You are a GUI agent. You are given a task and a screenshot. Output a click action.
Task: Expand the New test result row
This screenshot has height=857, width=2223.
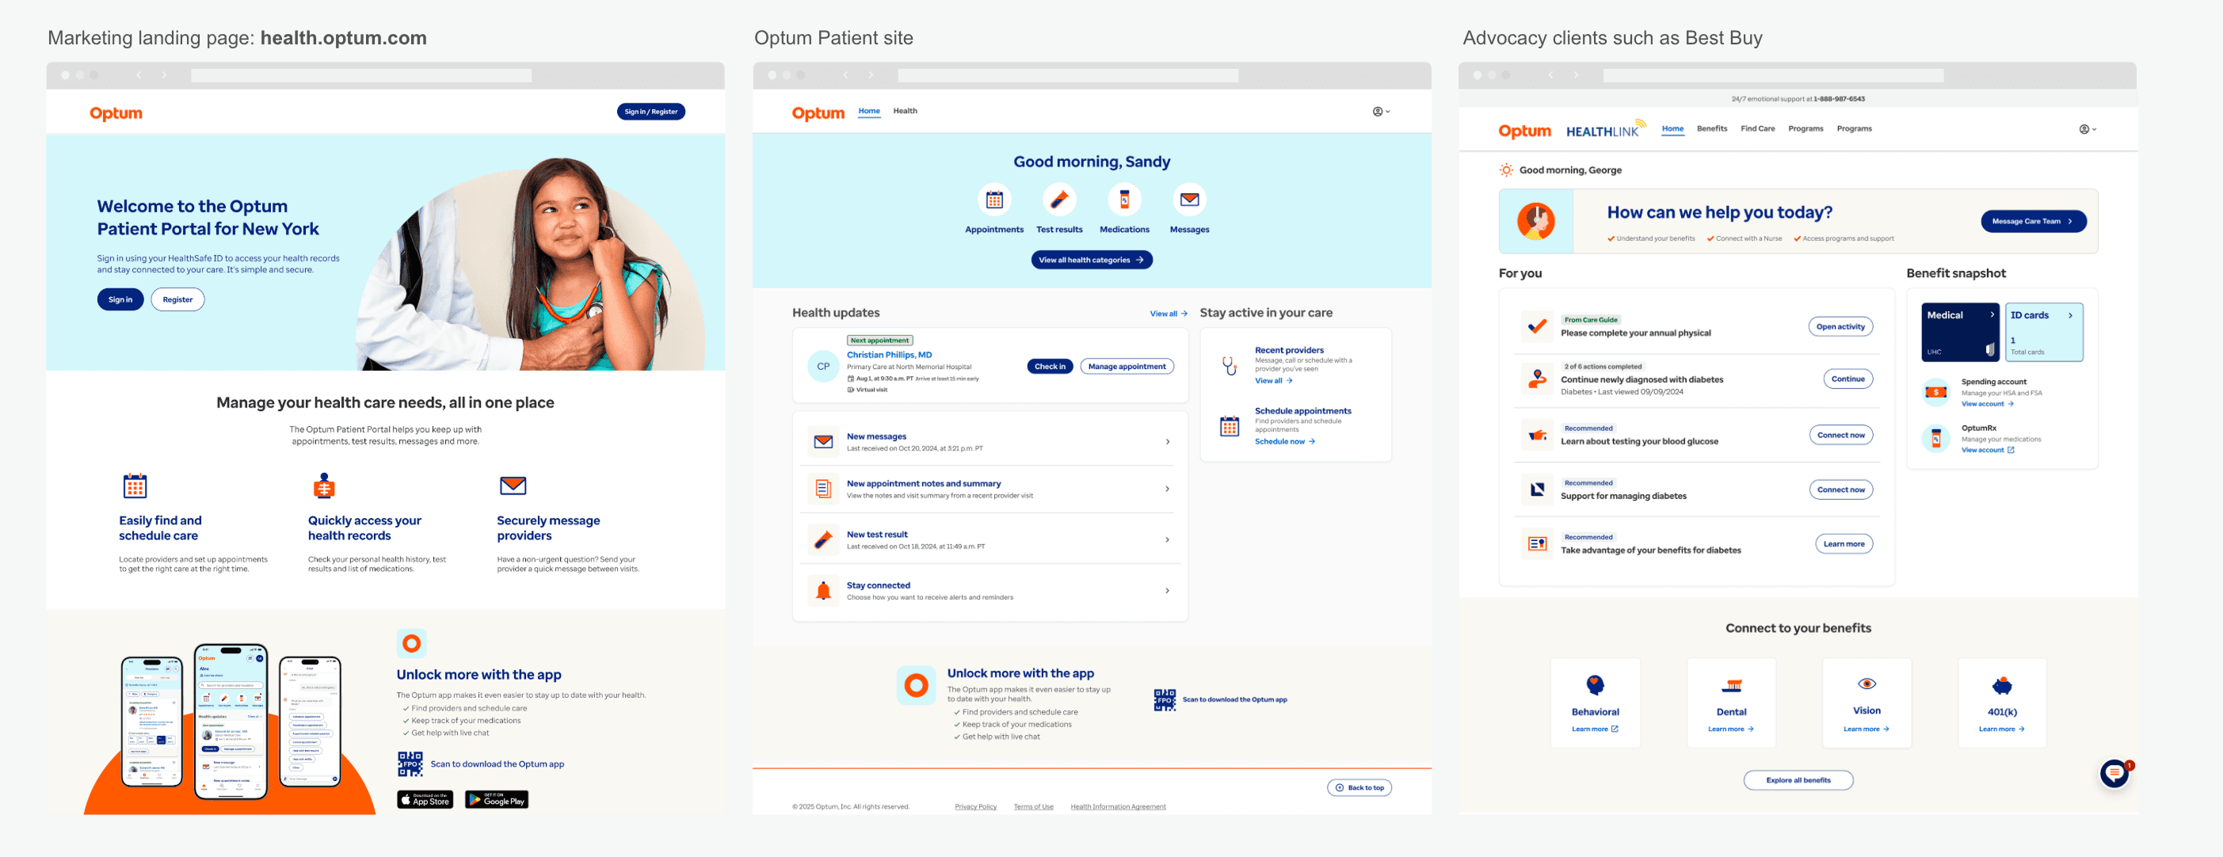click(x=1168, y=540)
